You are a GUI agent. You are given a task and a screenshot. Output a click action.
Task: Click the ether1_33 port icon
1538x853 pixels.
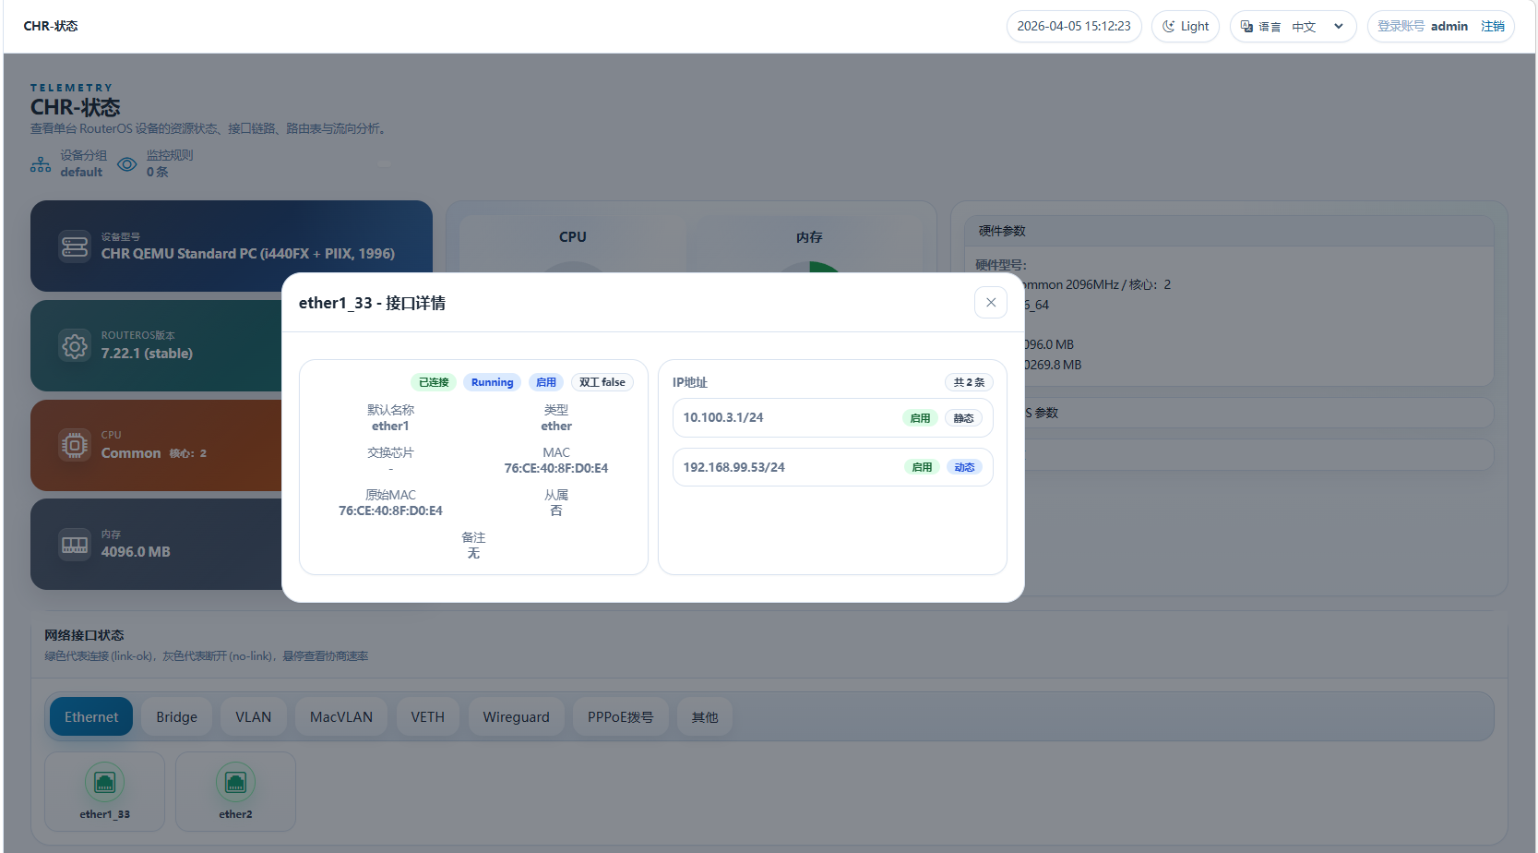(x=104, y=783)
